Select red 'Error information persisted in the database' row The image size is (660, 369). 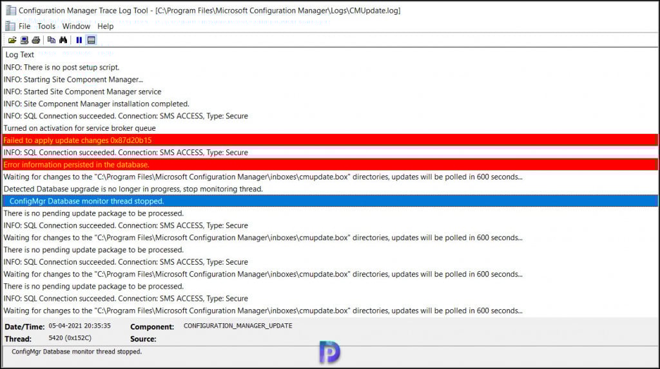330,164
